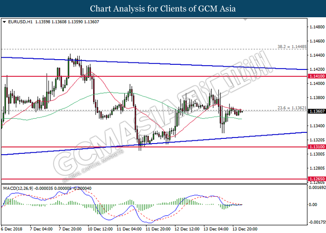This screenshot has width=326, height=233.
Task: Click the 13 Dec 20:00 time axis label
Action: 244,229
